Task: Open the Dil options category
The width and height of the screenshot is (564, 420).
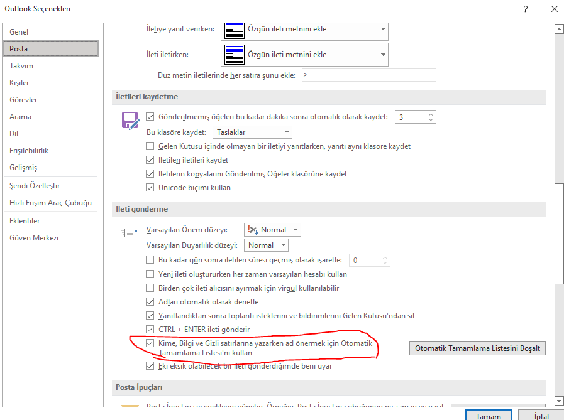Action: click(x=50, y=134)
